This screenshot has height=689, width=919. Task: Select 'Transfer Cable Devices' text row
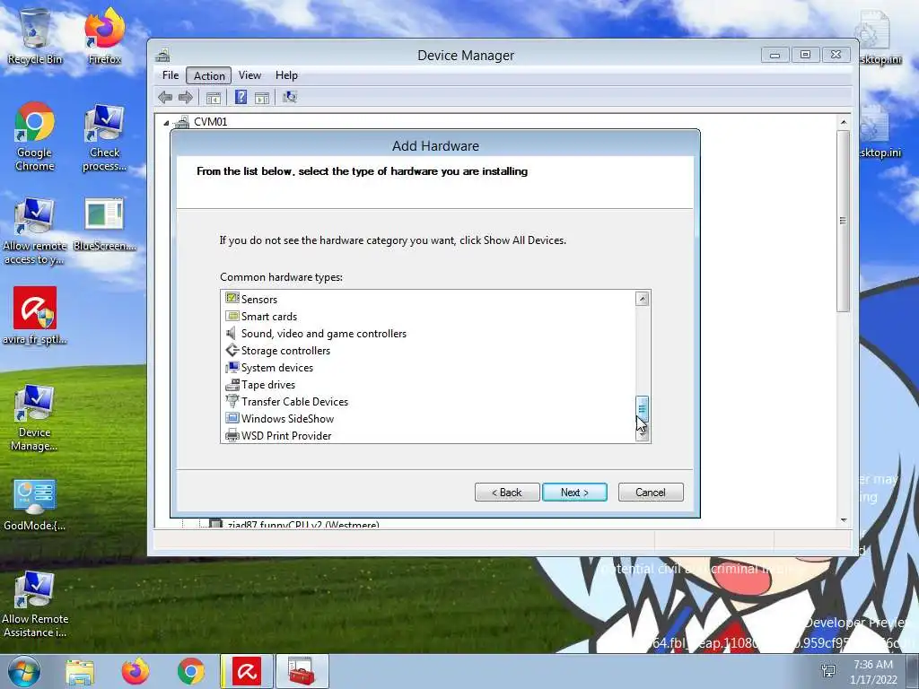click(x=294, y=401)
